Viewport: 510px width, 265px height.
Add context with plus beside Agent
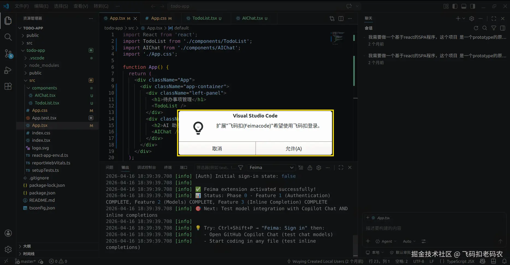(368, 241)
